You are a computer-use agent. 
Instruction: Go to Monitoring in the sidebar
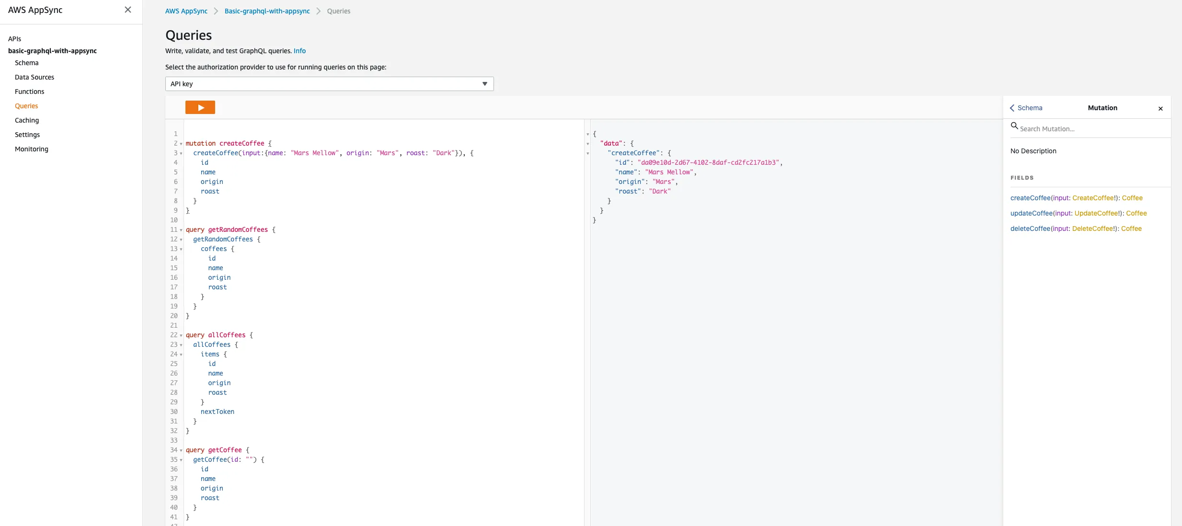[31, 149]
